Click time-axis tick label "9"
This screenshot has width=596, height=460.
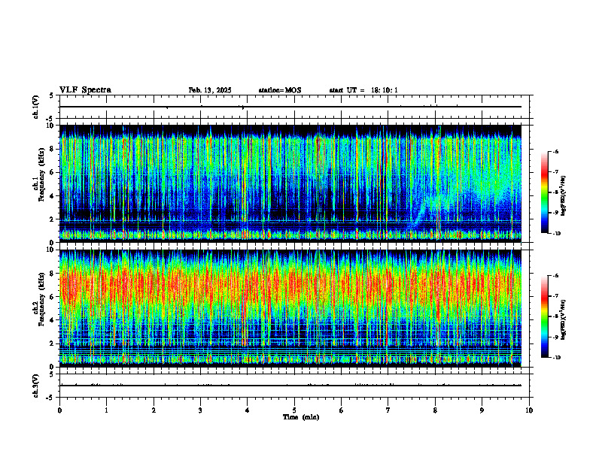point(482,410)
